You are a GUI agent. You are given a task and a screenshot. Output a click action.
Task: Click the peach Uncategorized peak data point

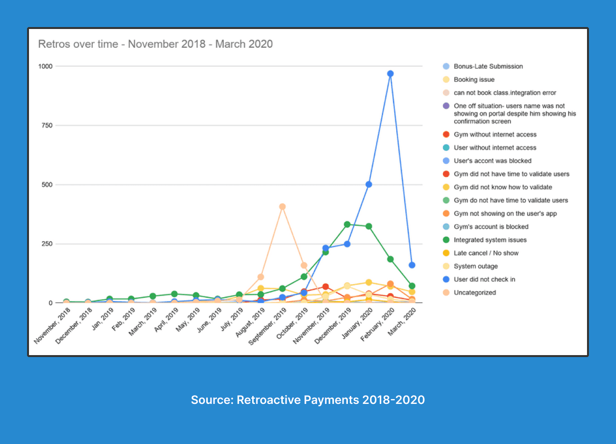click(x=283, y=206)
